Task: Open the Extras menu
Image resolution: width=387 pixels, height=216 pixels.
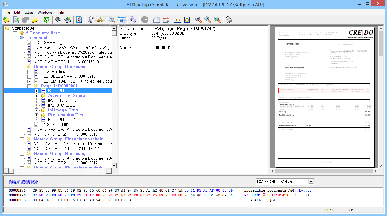Action: (x=29, y=12)
